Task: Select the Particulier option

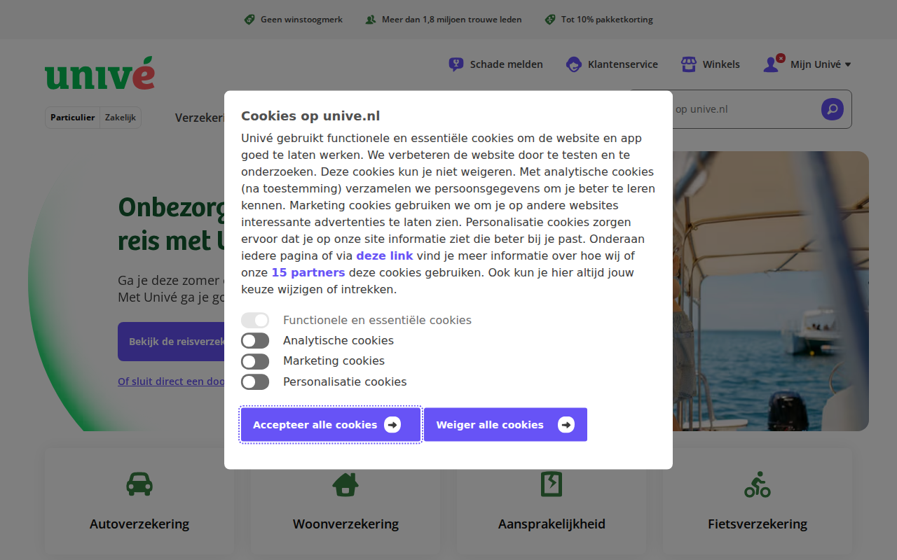Action: point(73,118)
